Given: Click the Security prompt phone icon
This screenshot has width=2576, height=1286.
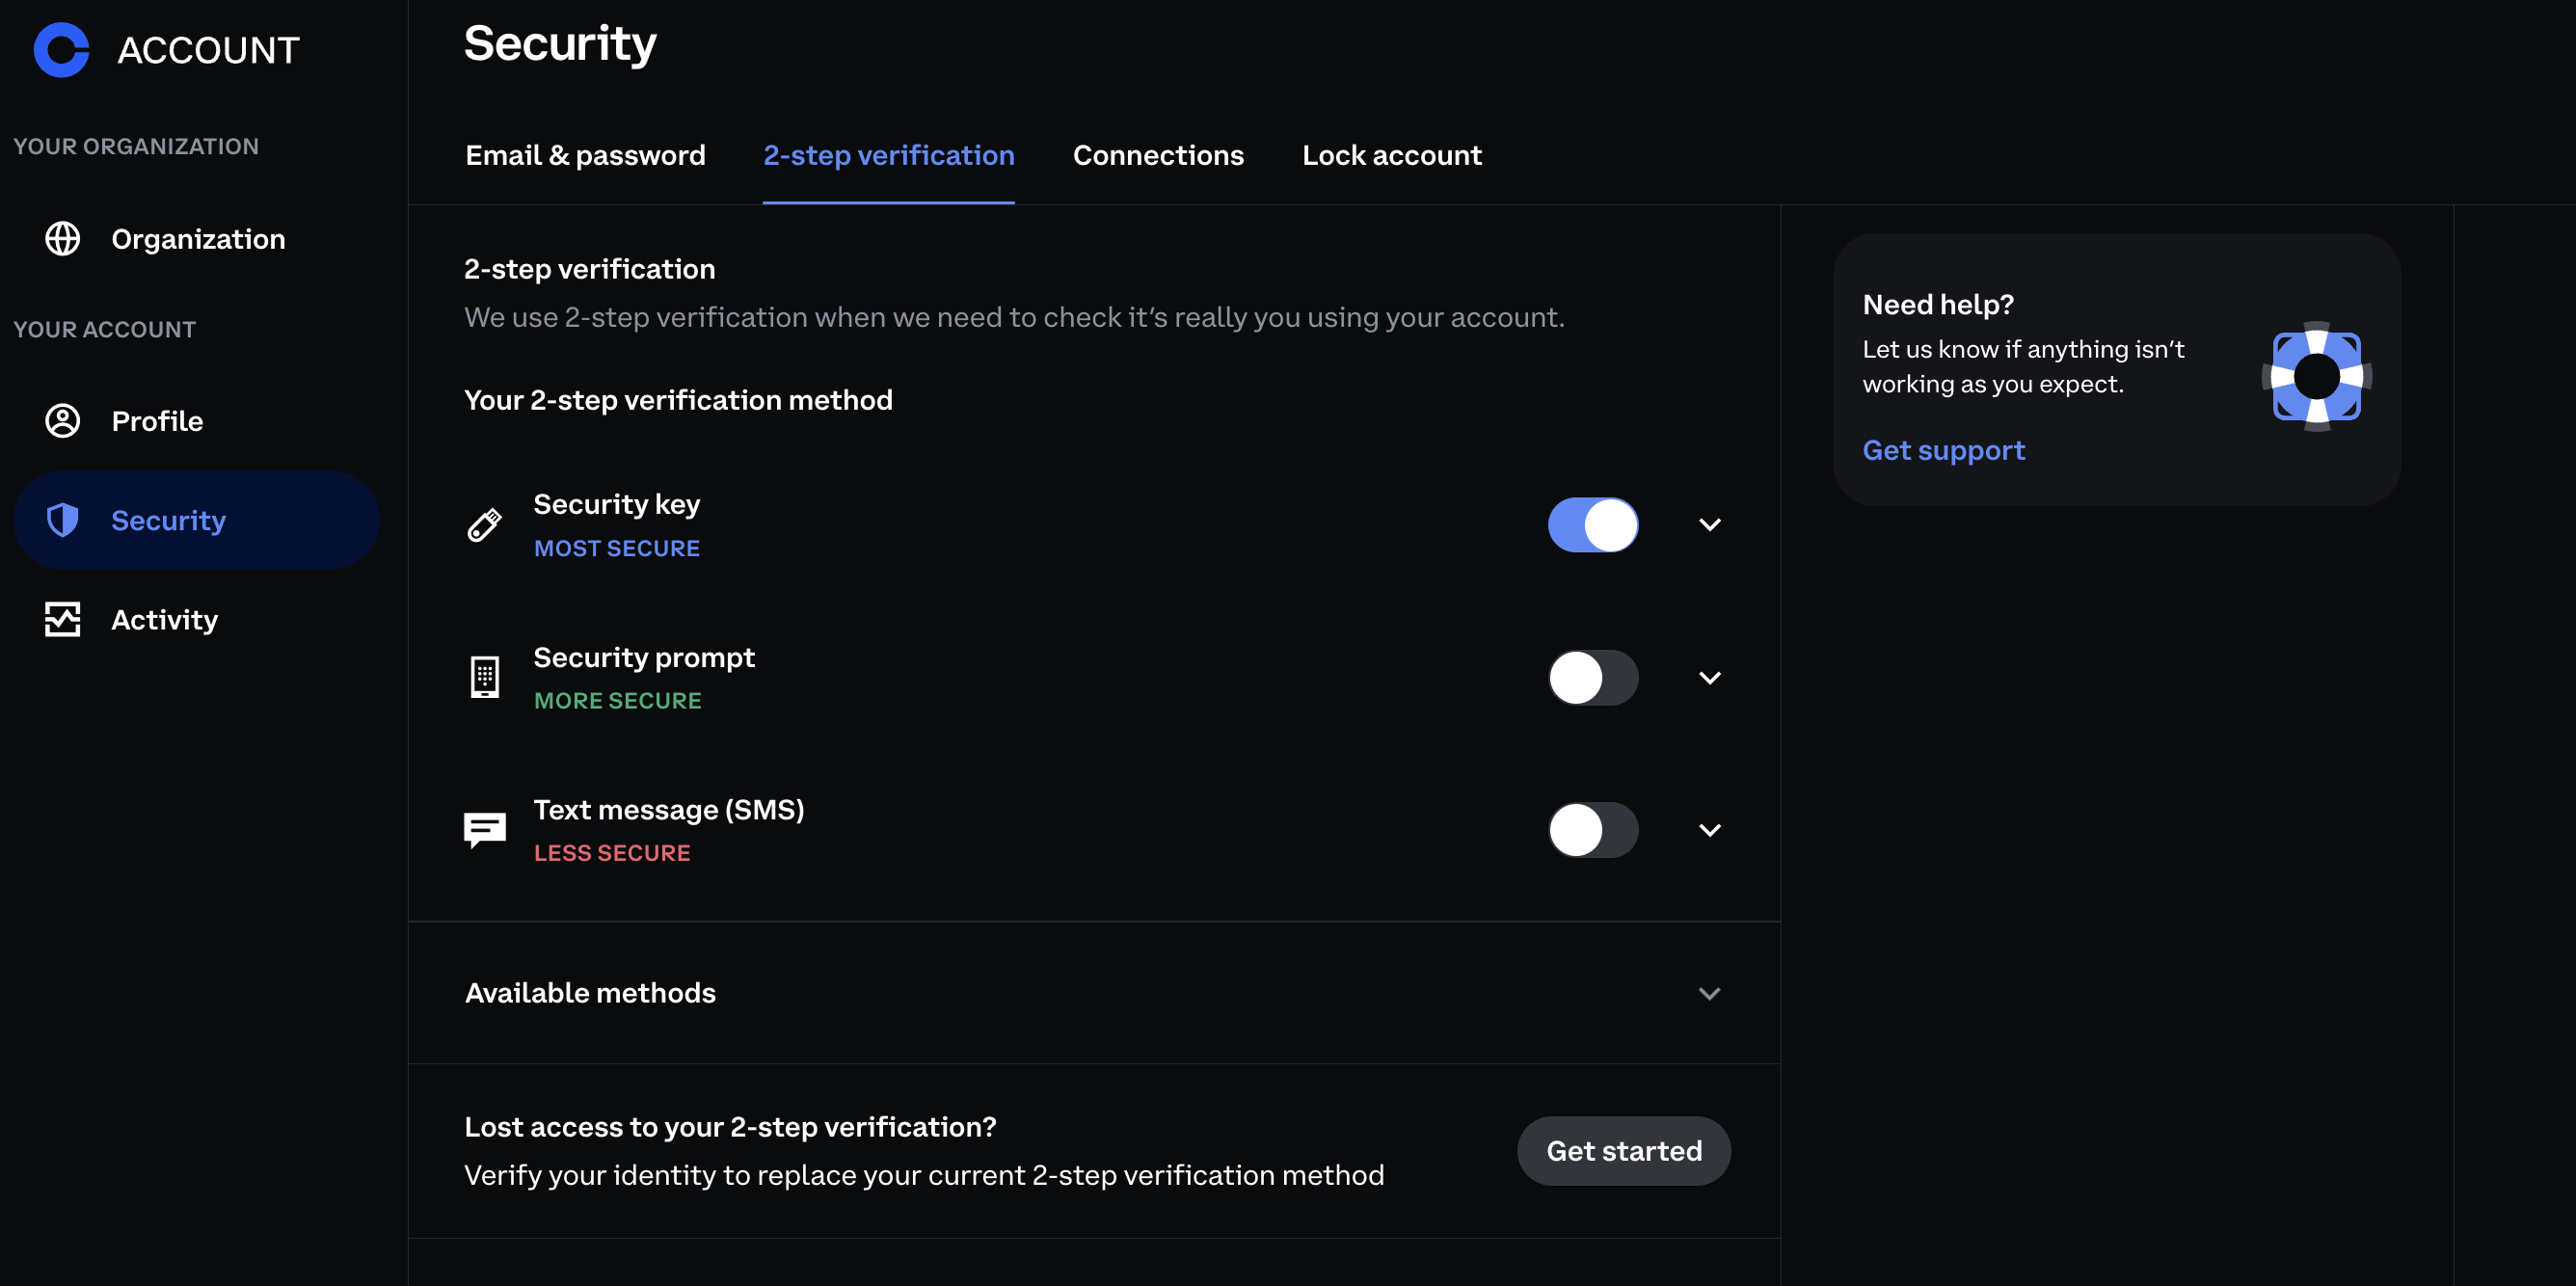Looking at the screenshot, I should tap(485, 677).
